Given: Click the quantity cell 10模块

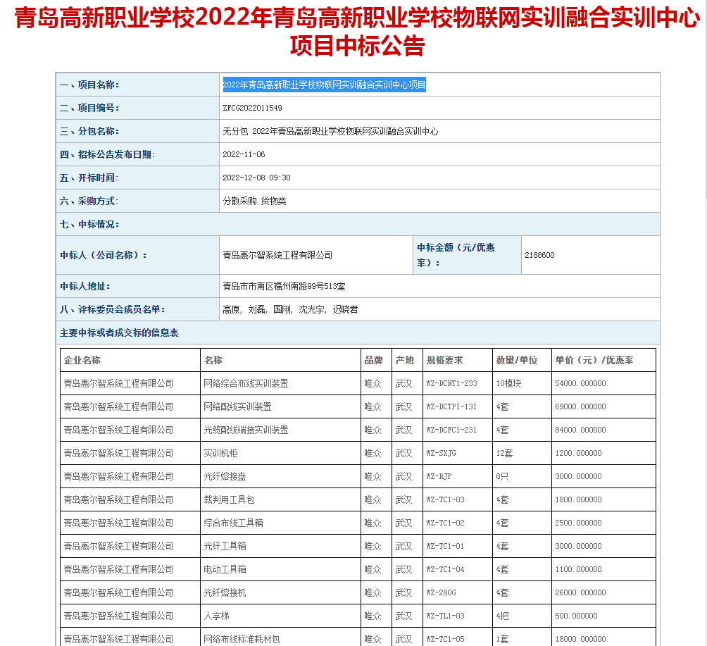Looking at the screenshot, I should point(508,383).
